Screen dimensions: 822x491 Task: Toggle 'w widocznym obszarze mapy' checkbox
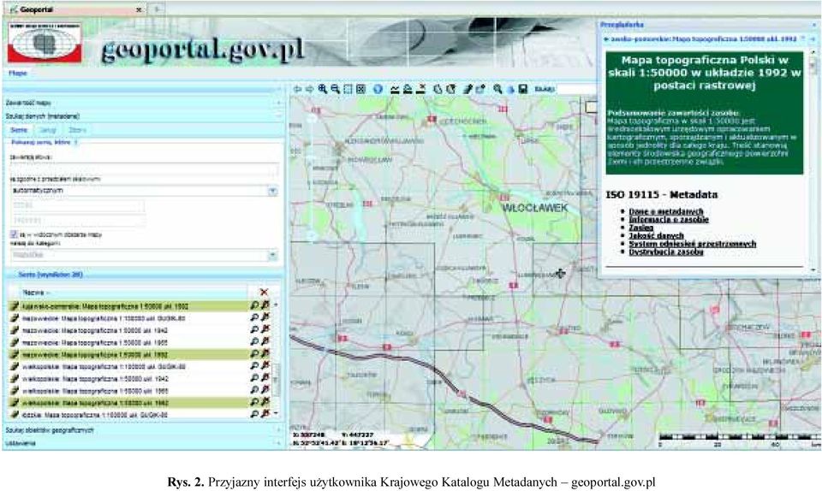15,234
